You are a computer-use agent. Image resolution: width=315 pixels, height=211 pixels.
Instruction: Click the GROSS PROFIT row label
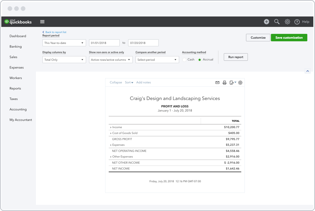click(122, 139)
